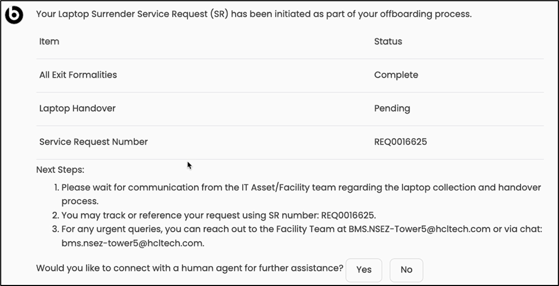Click step one about IT Asset/Facility team
The width and height of the screenshot is (559, 286).
pyautogui.click(x=301, y=188)
